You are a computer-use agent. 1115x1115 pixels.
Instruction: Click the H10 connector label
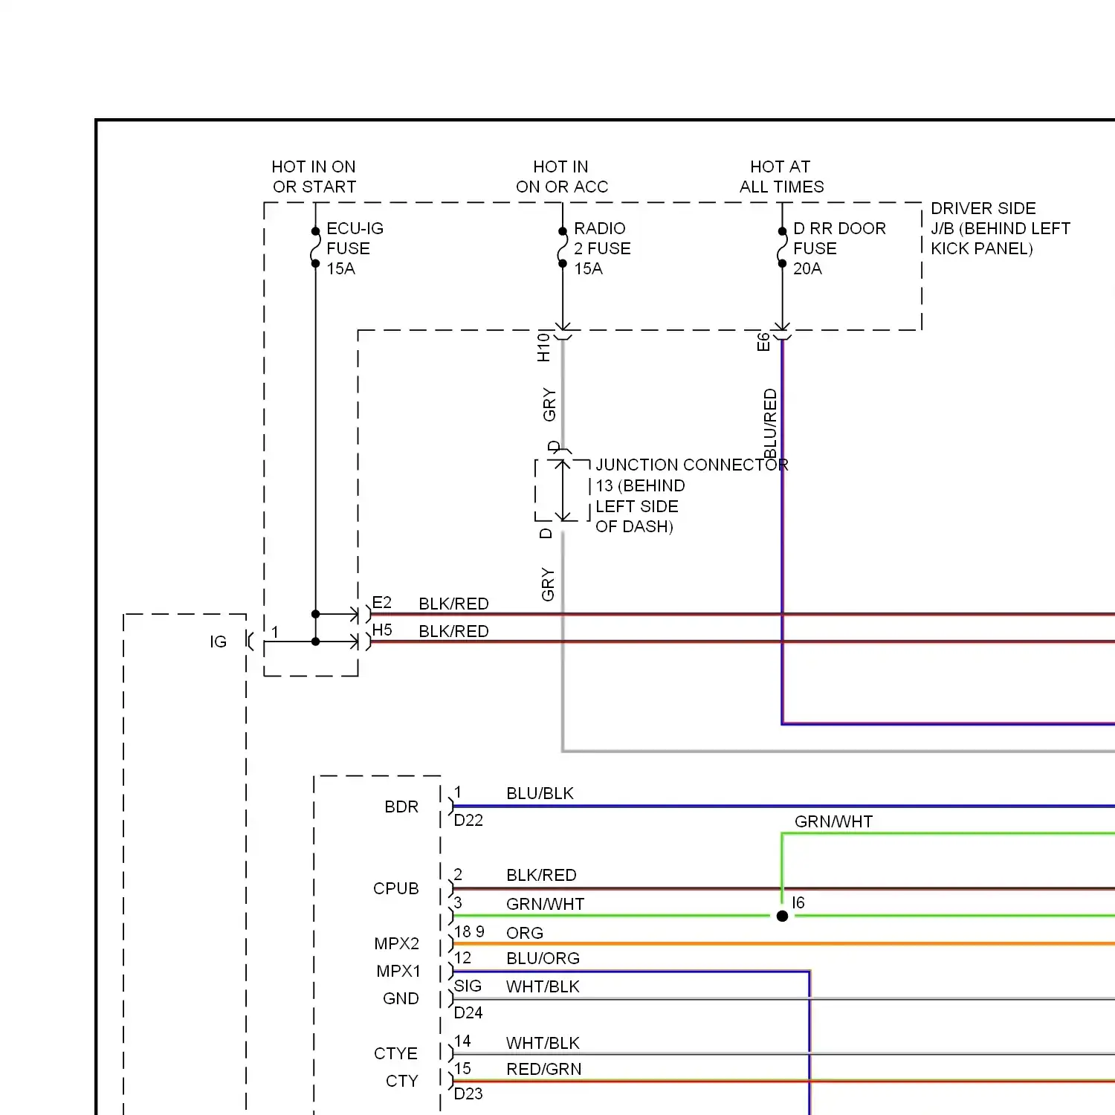(543, 347)
